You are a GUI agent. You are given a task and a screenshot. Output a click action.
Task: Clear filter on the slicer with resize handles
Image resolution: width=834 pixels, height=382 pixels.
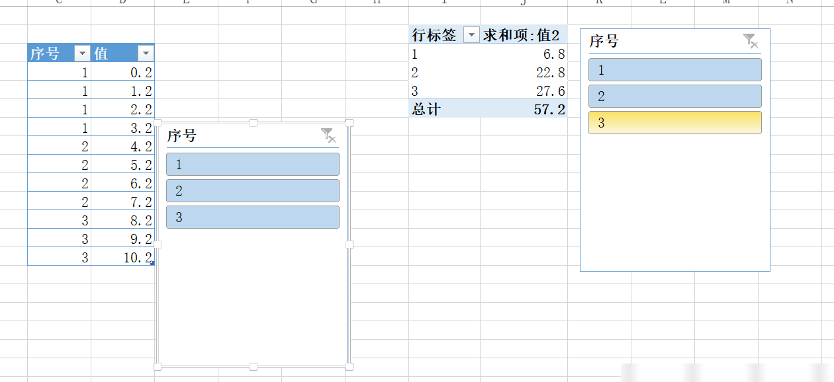(x=329, y=135)
